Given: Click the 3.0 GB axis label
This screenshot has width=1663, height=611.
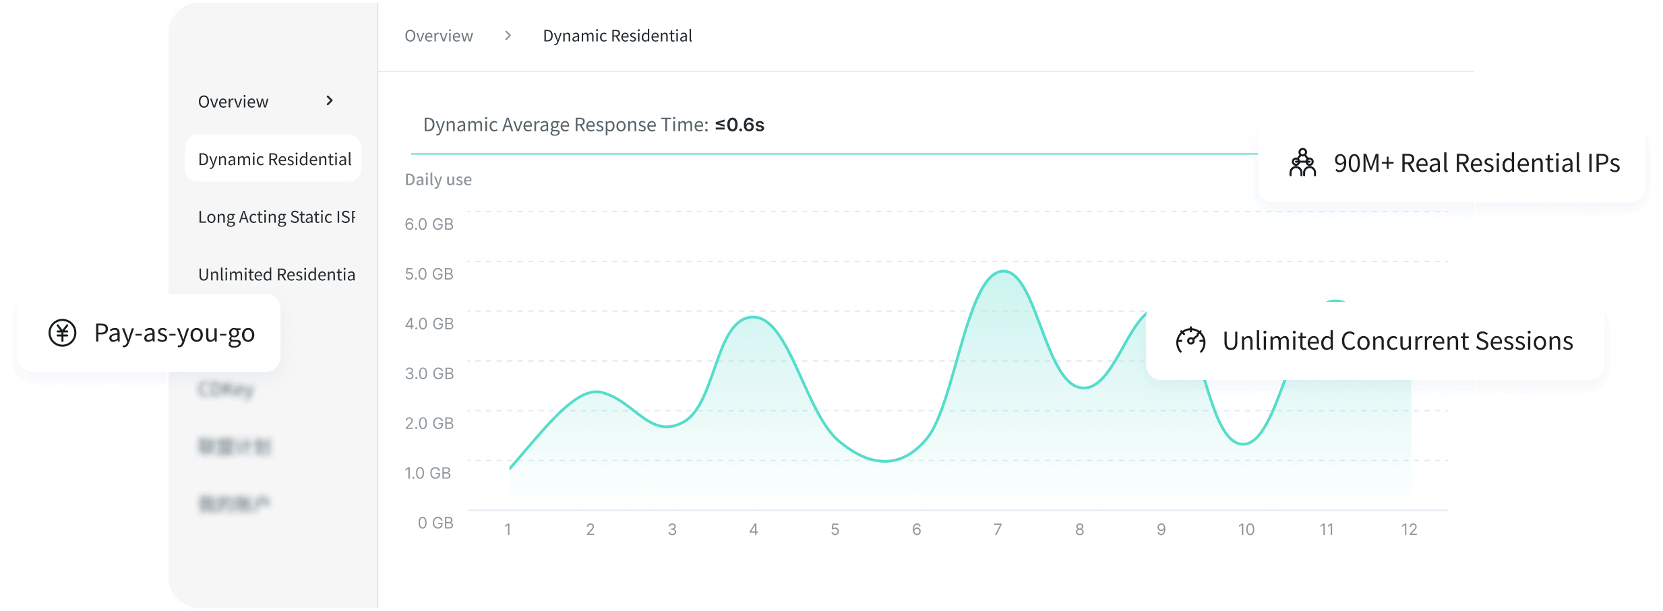Looking at the screenshot, I should point(429,374).
